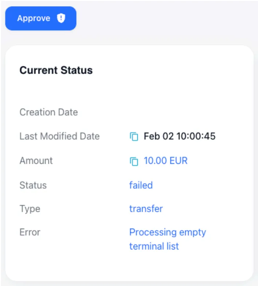Click the Error field label
Screen dimensions: 258x286
(x=30, y=232)
